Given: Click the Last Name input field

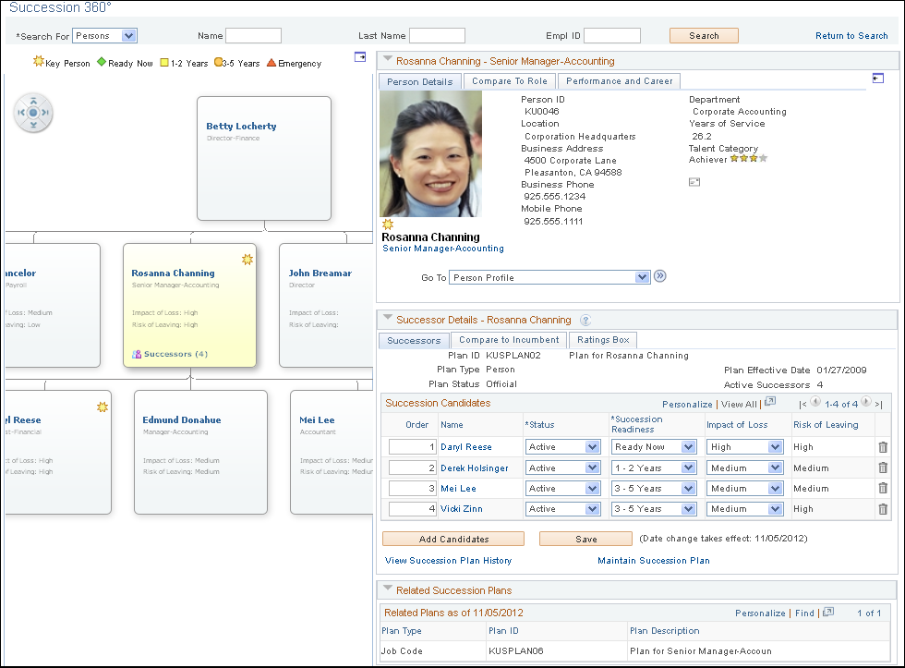Looking at the screenshot, I should point(437,36).
